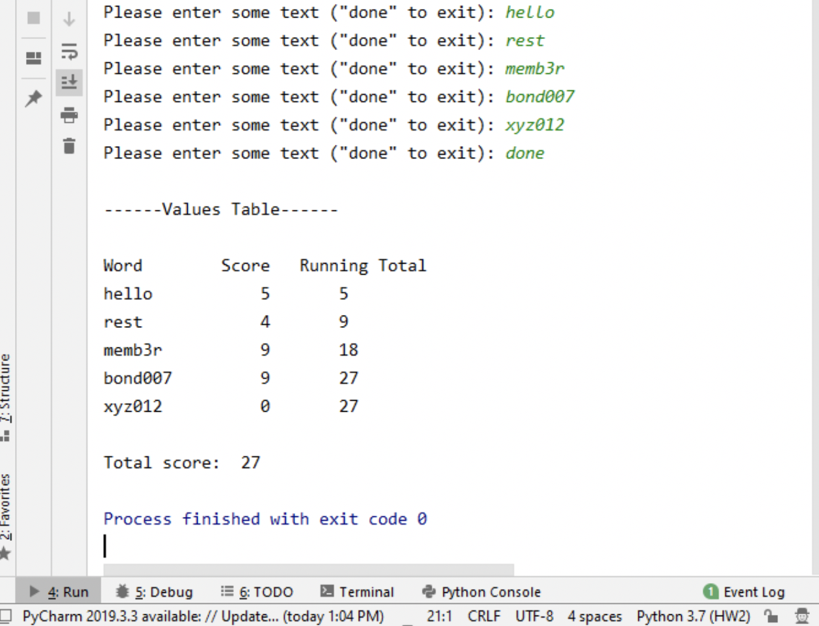Open the Terminal tab

[x=358, y=592]
